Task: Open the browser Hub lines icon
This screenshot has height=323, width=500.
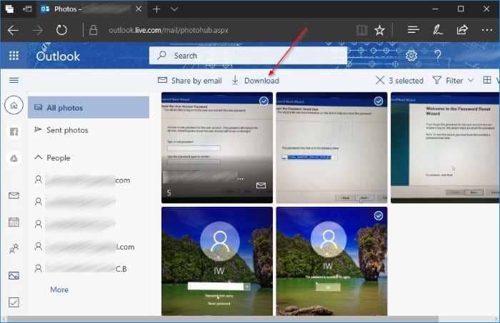Action: [x=414, y=30]
